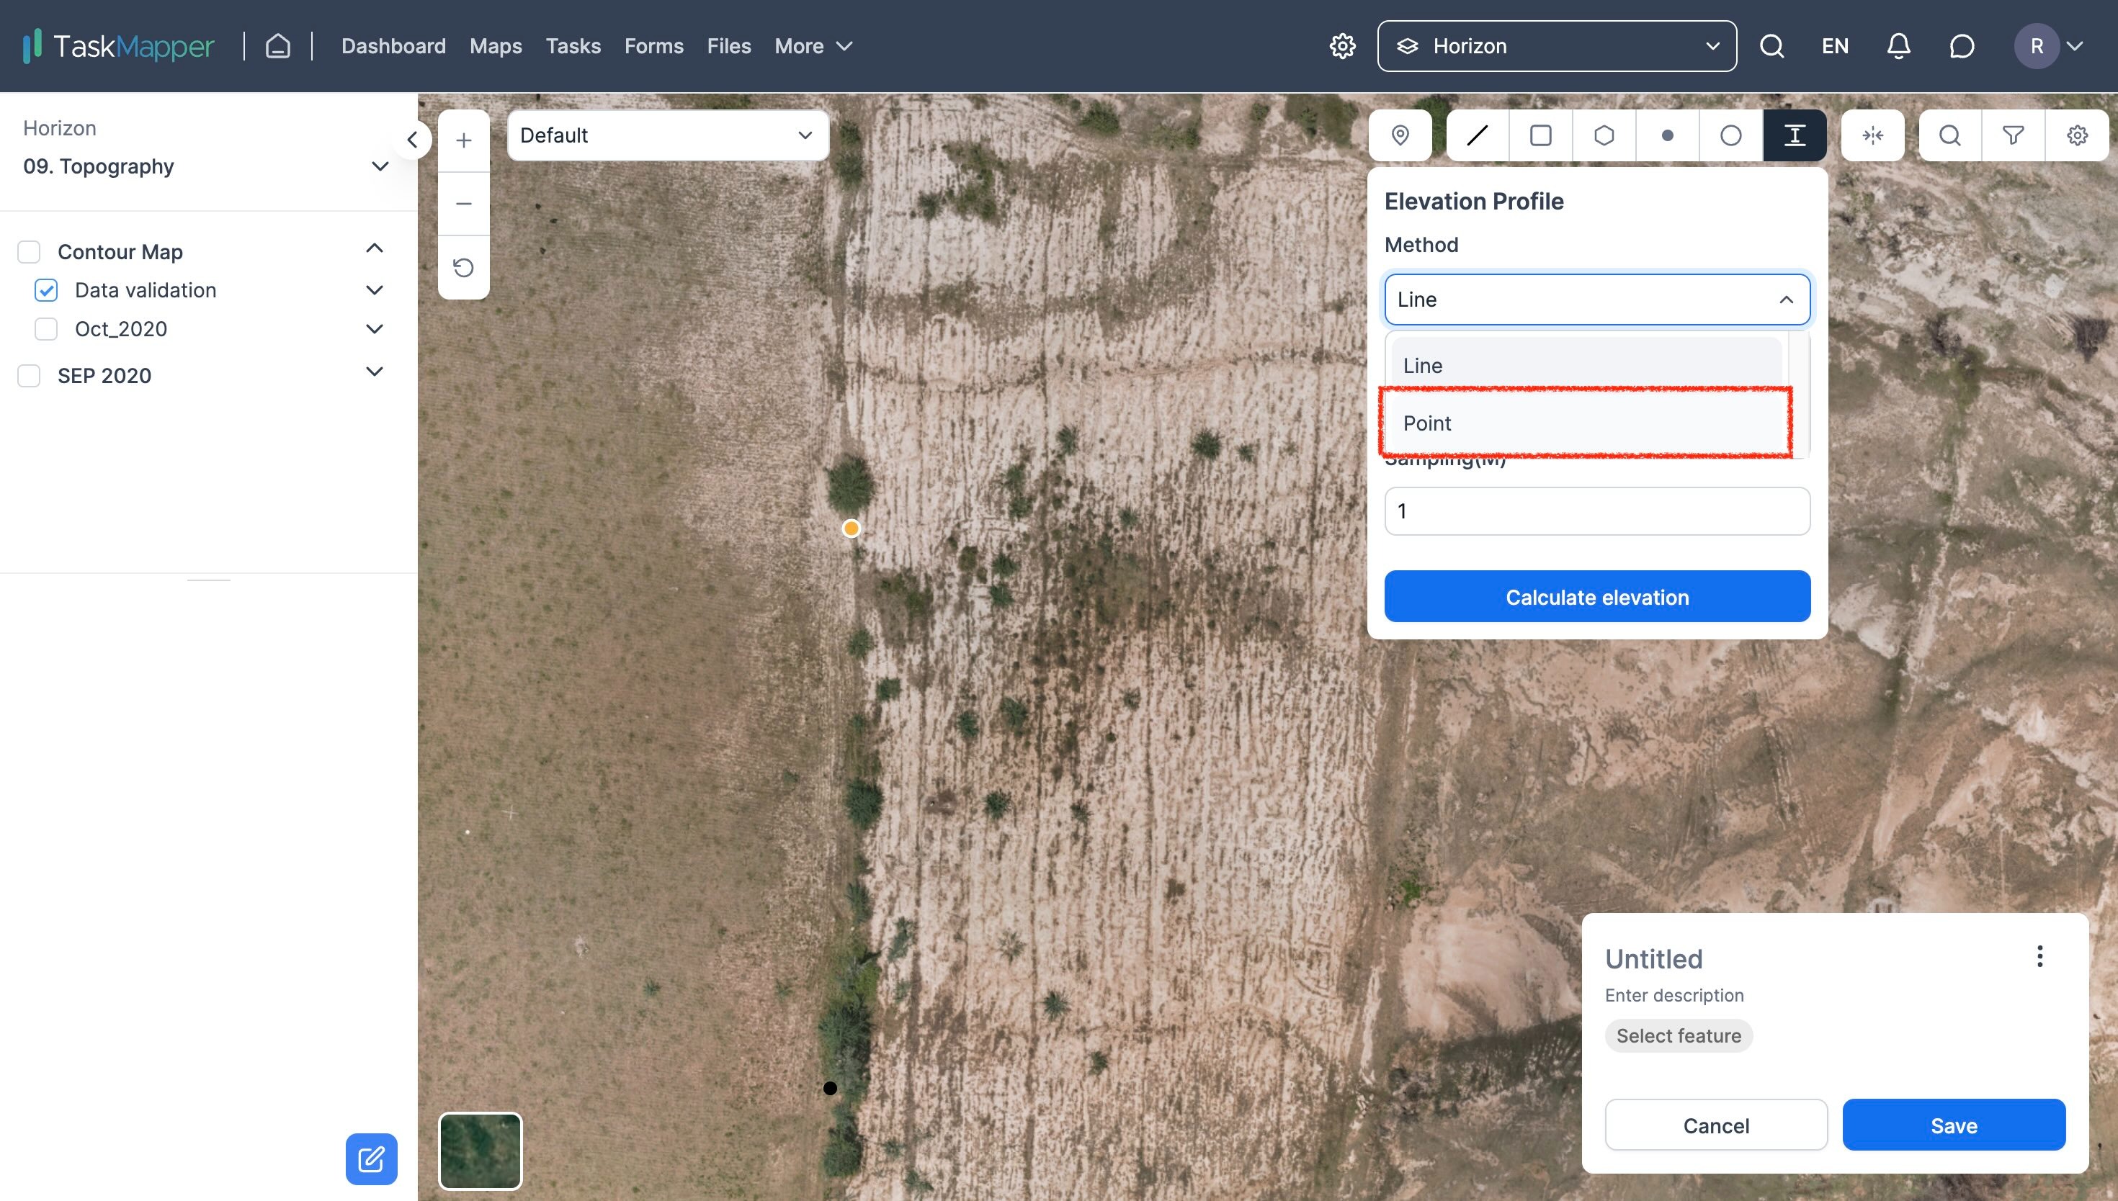Open chat messages icon

click(x=1962, y=46)
